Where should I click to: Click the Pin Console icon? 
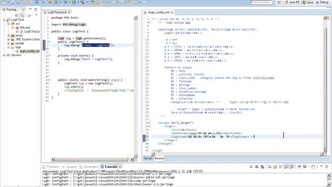click(299, 167)
